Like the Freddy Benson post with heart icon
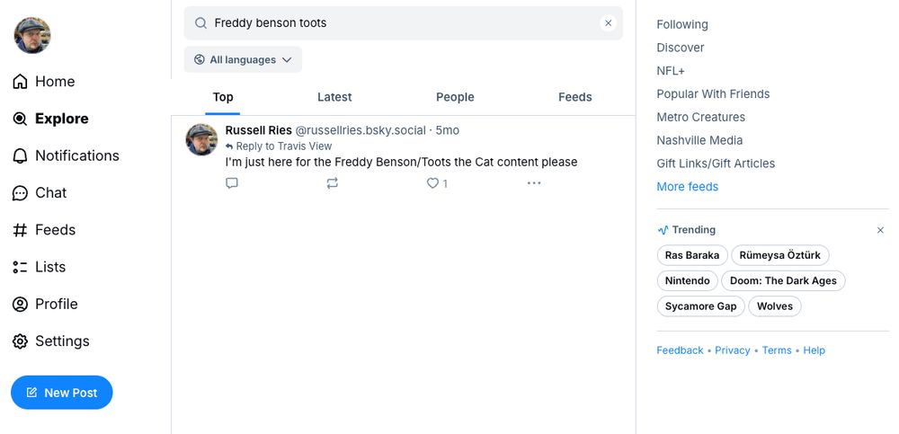899x434 pixels. coord(433,183)
